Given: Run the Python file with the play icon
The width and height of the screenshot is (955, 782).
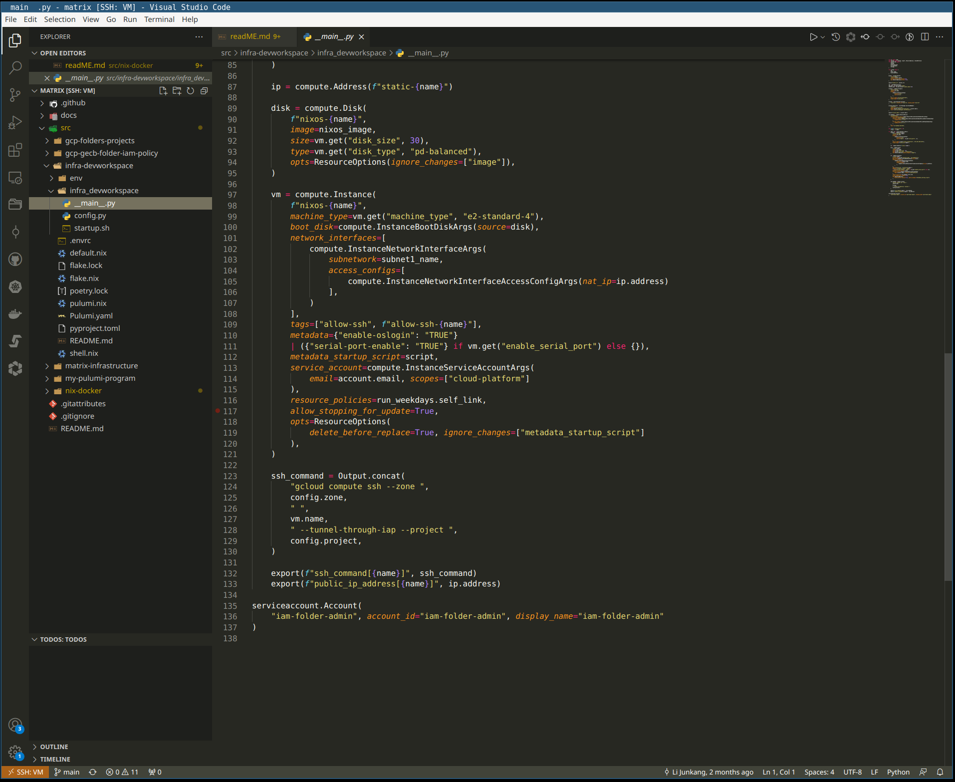Looking at the screenshot, I should tap(814, 36).
